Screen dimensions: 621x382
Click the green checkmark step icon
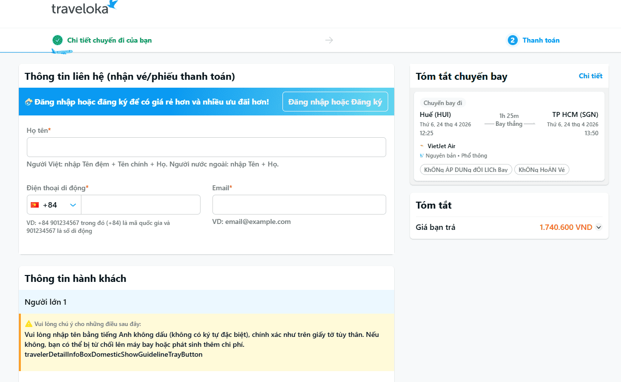(58, 40)
